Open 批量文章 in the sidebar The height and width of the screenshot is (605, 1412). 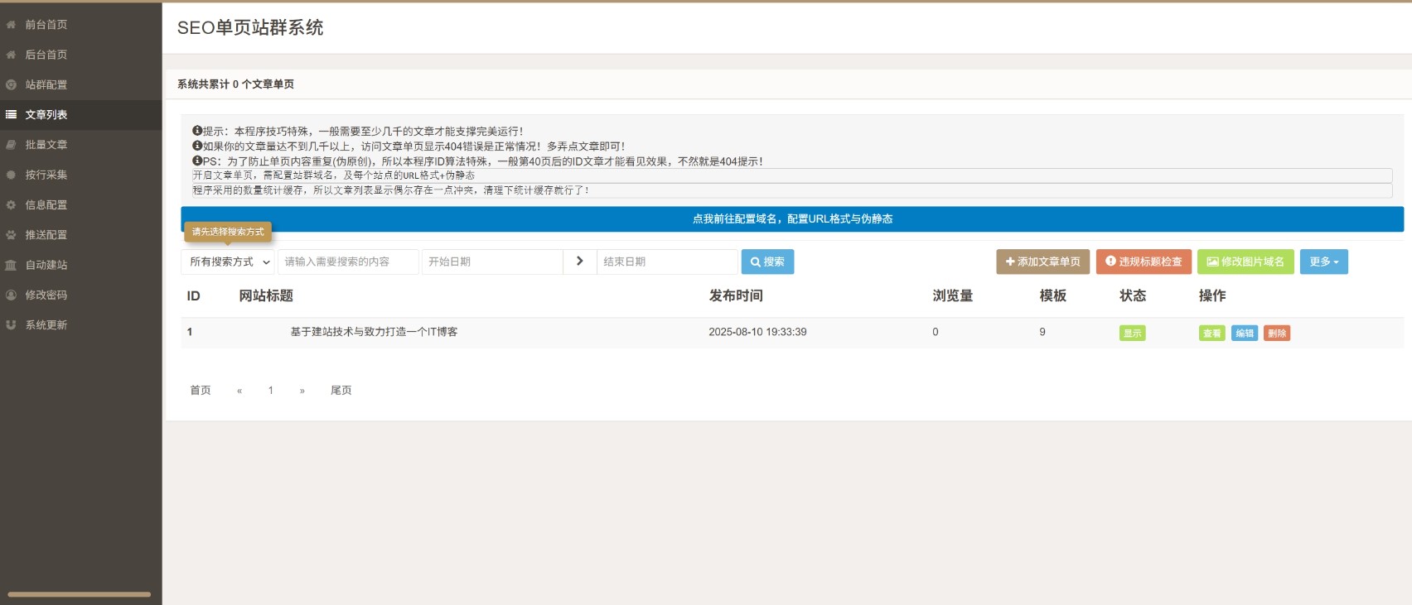coord(46,145)
